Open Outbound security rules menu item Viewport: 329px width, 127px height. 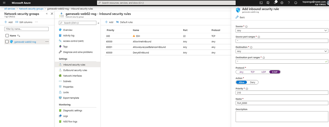(75, 70)
